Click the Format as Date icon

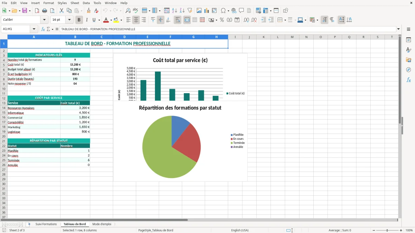237,20
